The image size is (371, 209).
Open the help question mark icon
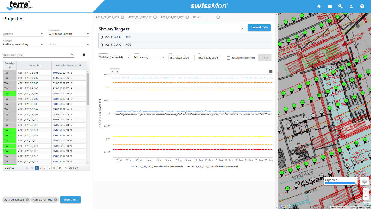[x=362, y=6]
